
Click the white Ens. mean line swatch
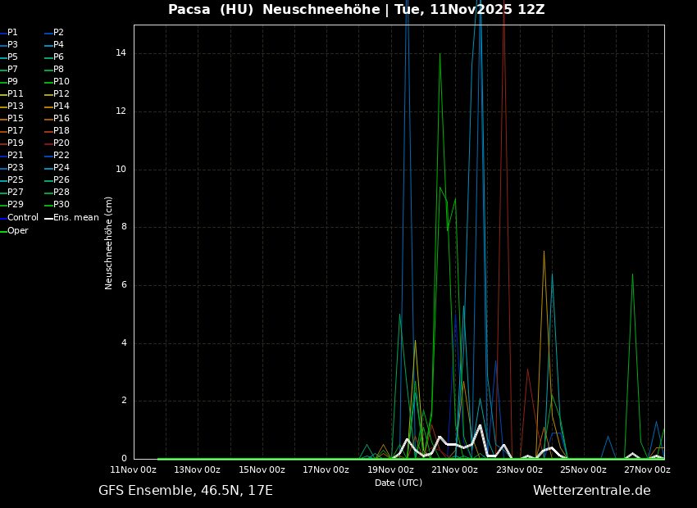(48, 218)
